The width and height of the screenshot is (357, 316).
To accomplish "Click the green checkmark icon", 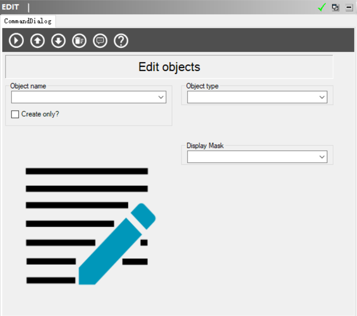I will pyautogui.click(x=322, y=7).
